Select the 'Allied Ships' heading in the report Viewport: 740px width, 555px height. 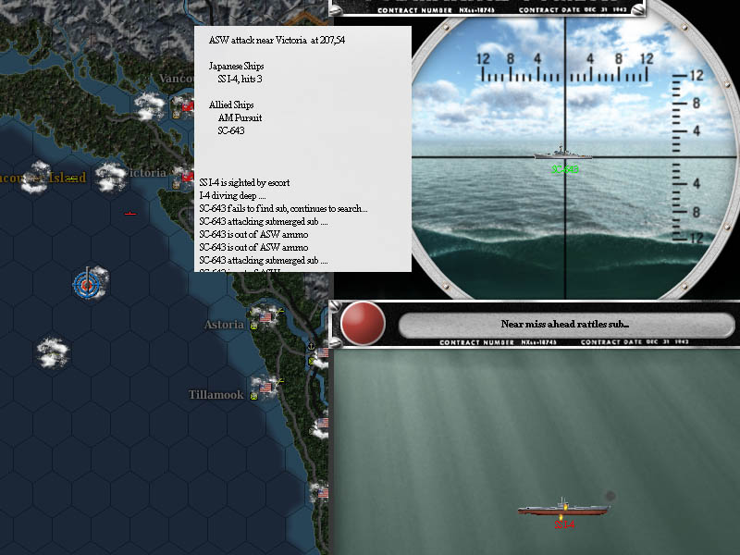tap(231, 105)
